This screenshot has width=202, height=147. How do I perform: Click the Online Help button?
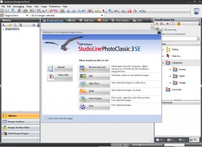click(x=60, y=77)
